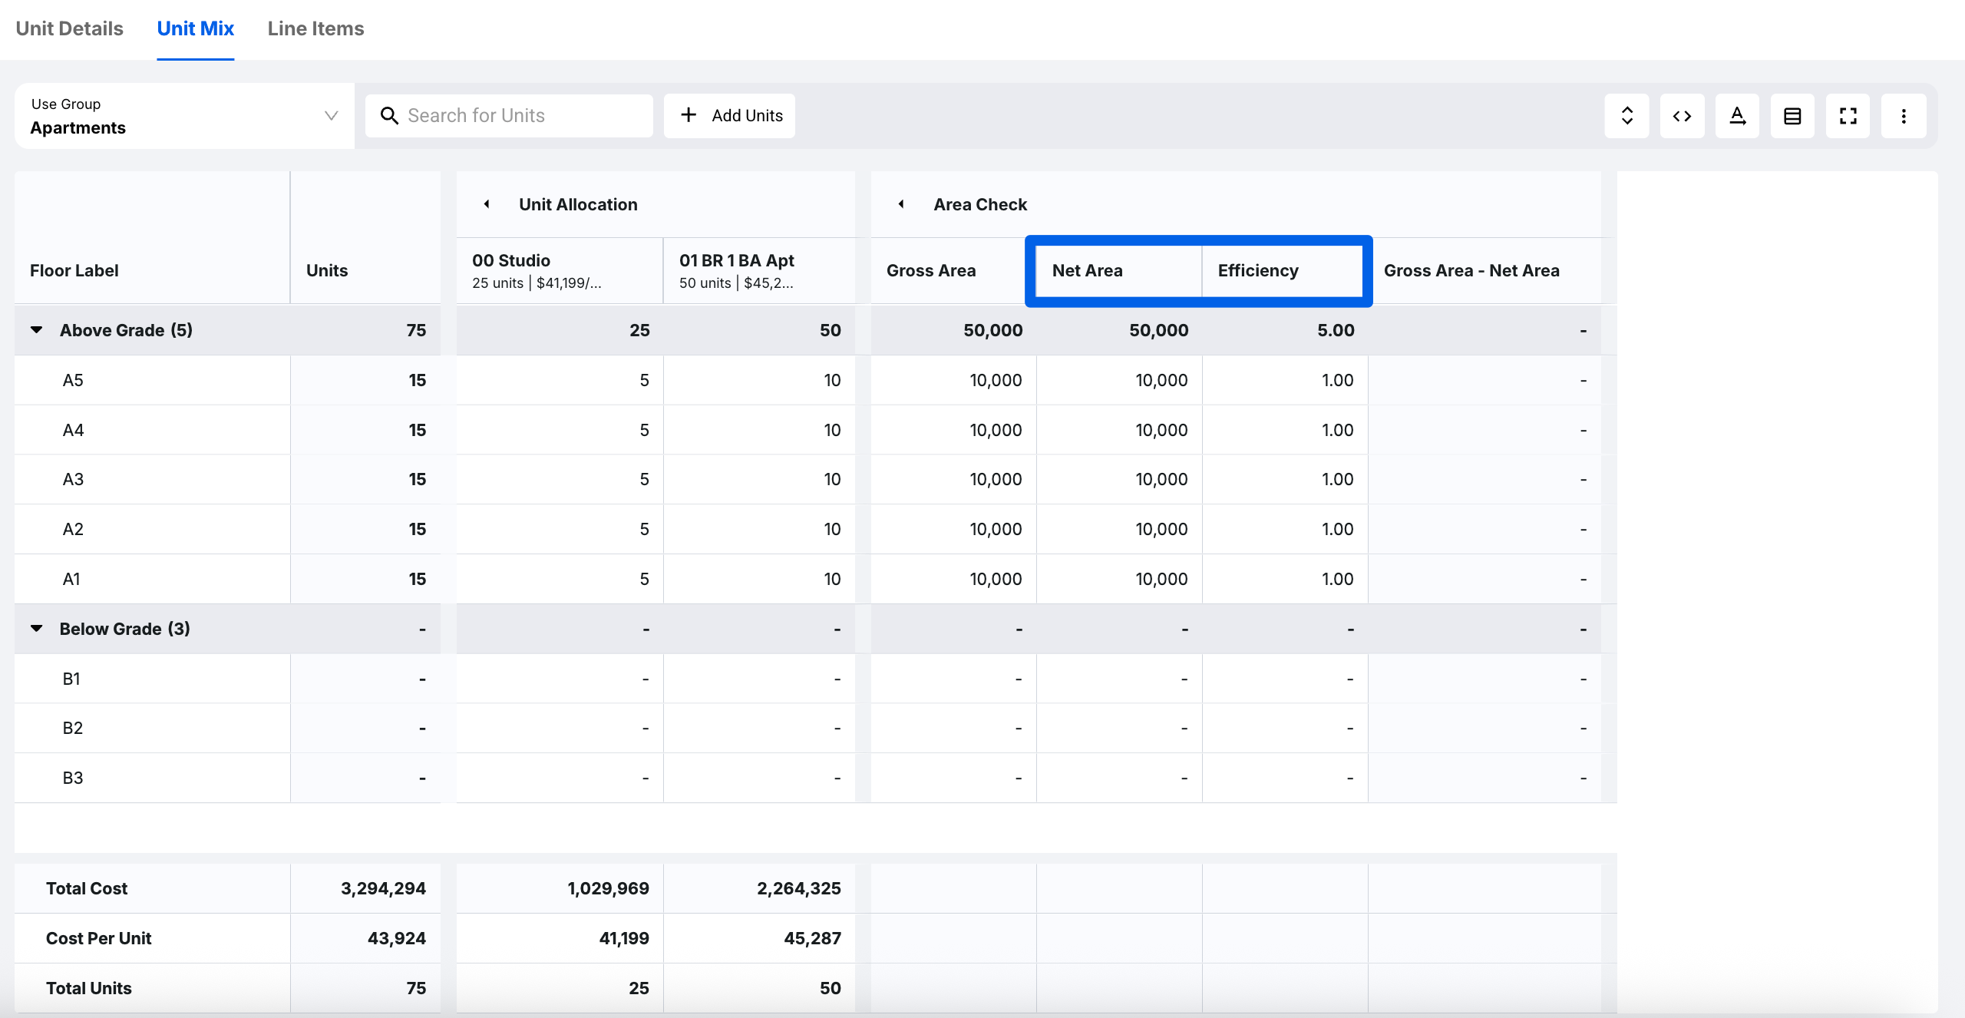Collapse the Above Grade (5) group
Screen dimensions: 1965x1018
36,330
